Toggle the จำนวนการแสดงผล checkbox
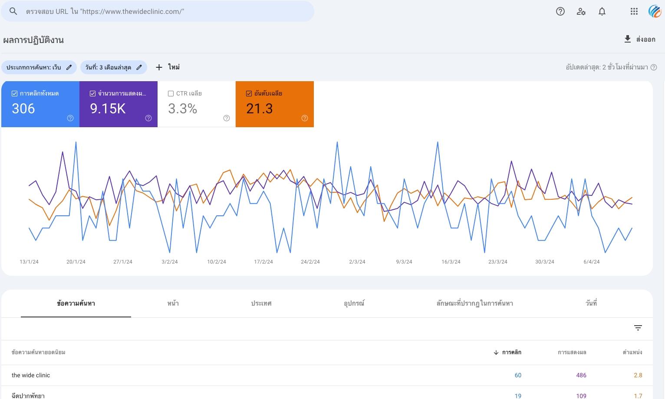Screen dimensions: 665x399 tap(92, 93)
